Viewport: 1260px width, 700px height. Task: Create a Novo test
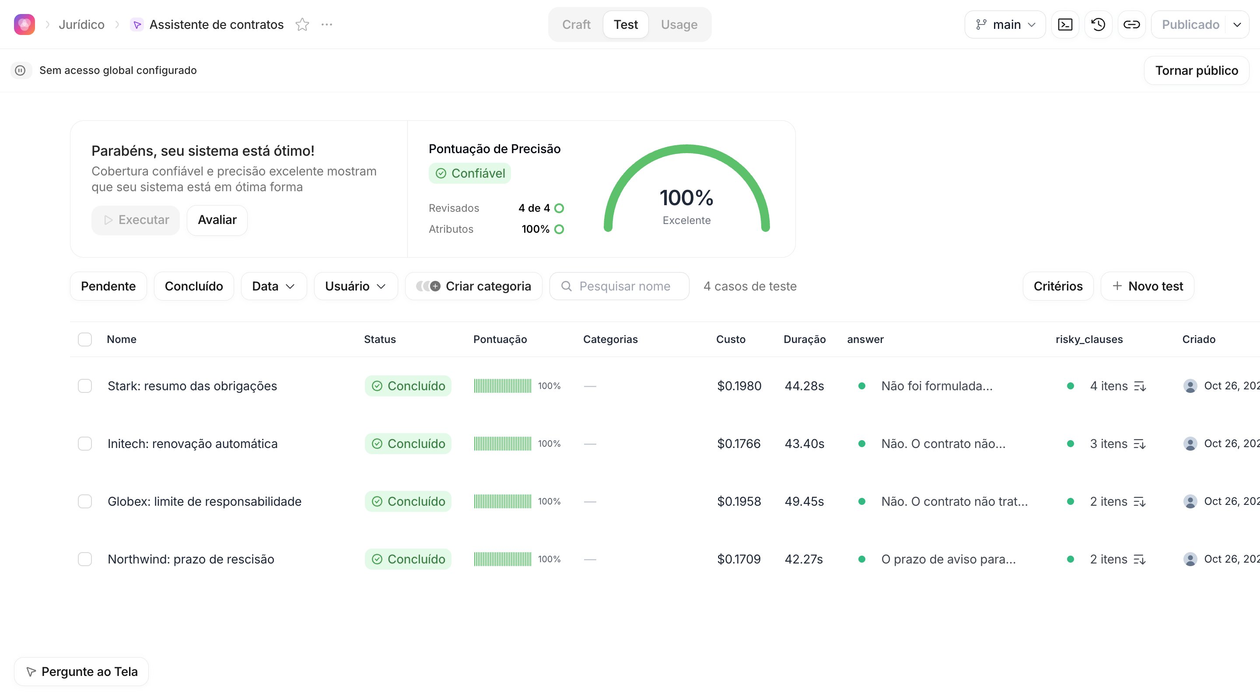coord(1147,286)
